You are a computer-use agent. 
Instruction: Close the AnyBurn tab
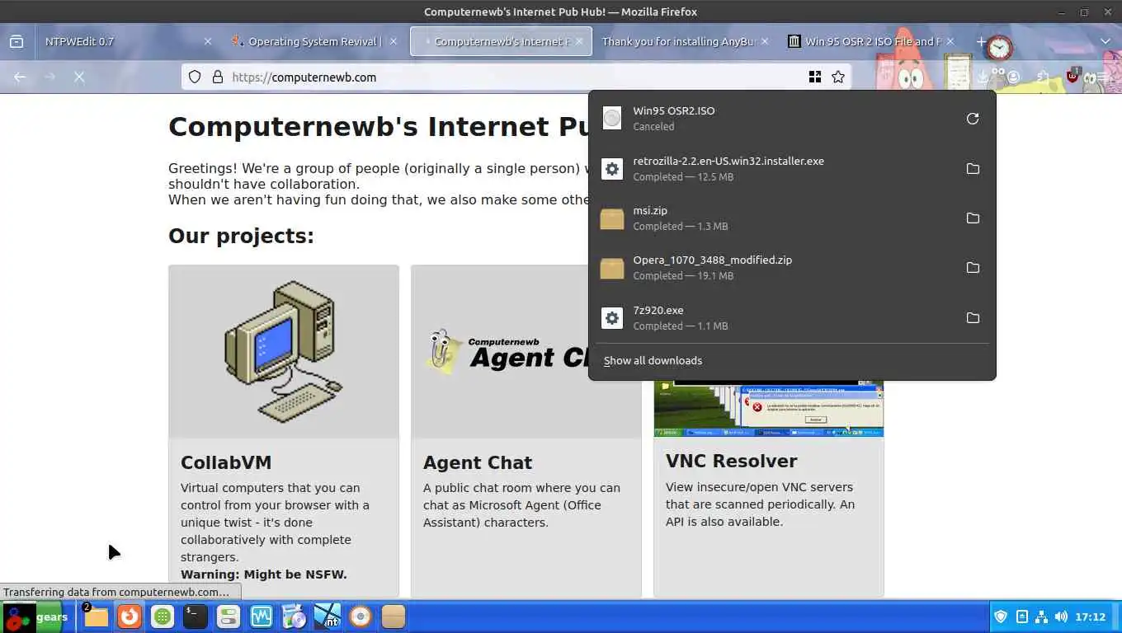tap(765, 41)
